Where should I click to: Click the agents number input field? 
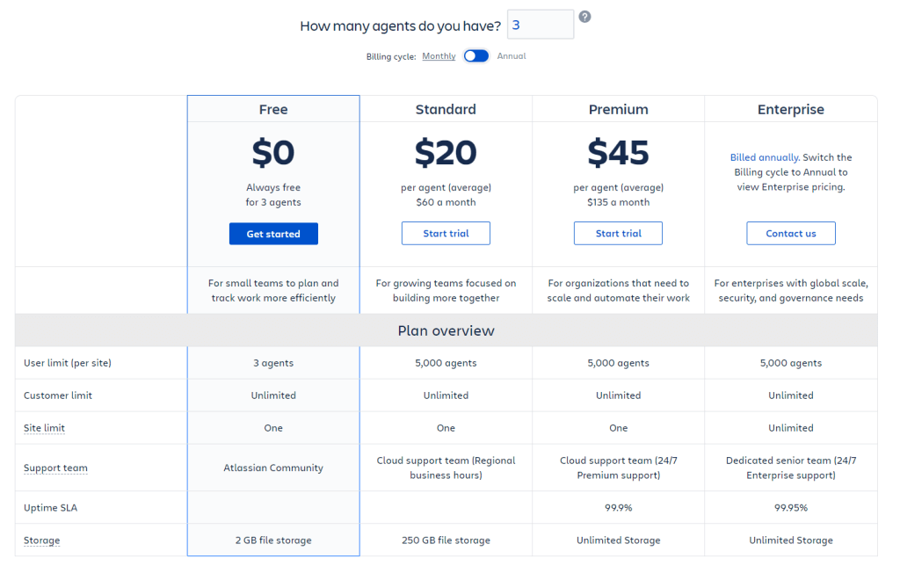pyautogui.click(x=541, y=25)
